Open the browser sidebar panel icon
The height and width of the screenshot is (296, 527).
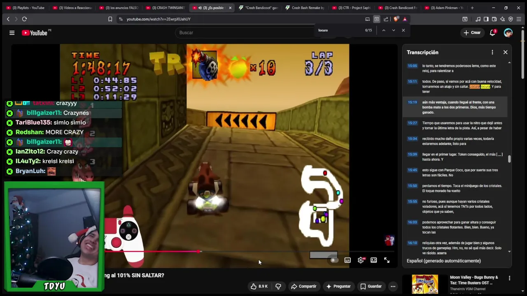(486, 19)
